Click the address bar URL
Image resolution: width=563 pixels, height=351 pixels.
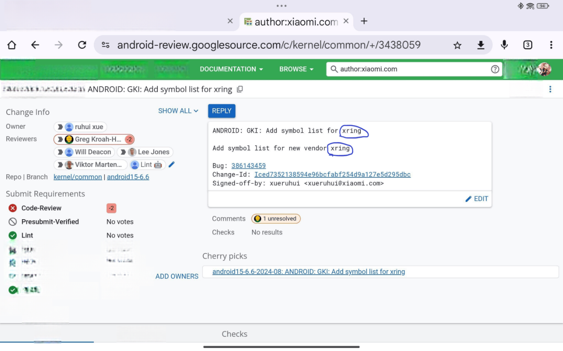[x=269, y=45]
